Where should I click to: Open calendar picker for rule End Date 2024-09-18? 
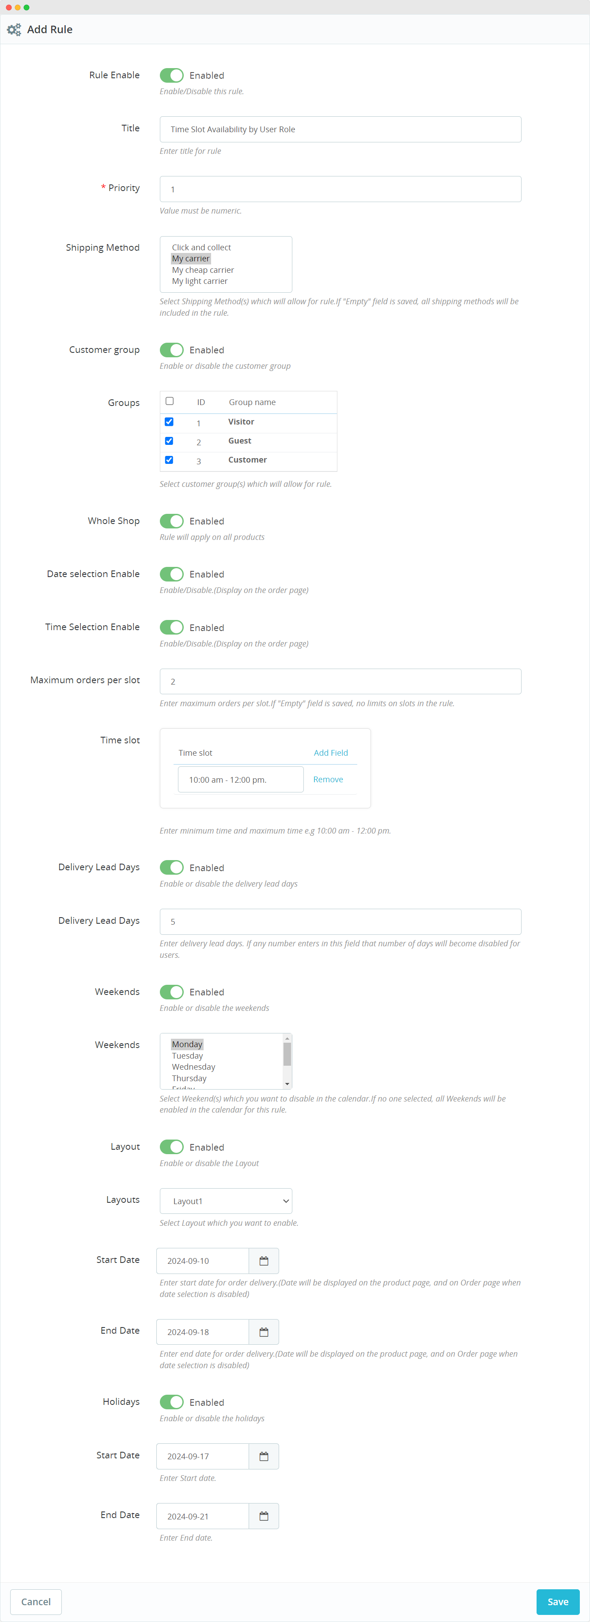tap(264, 1332)
